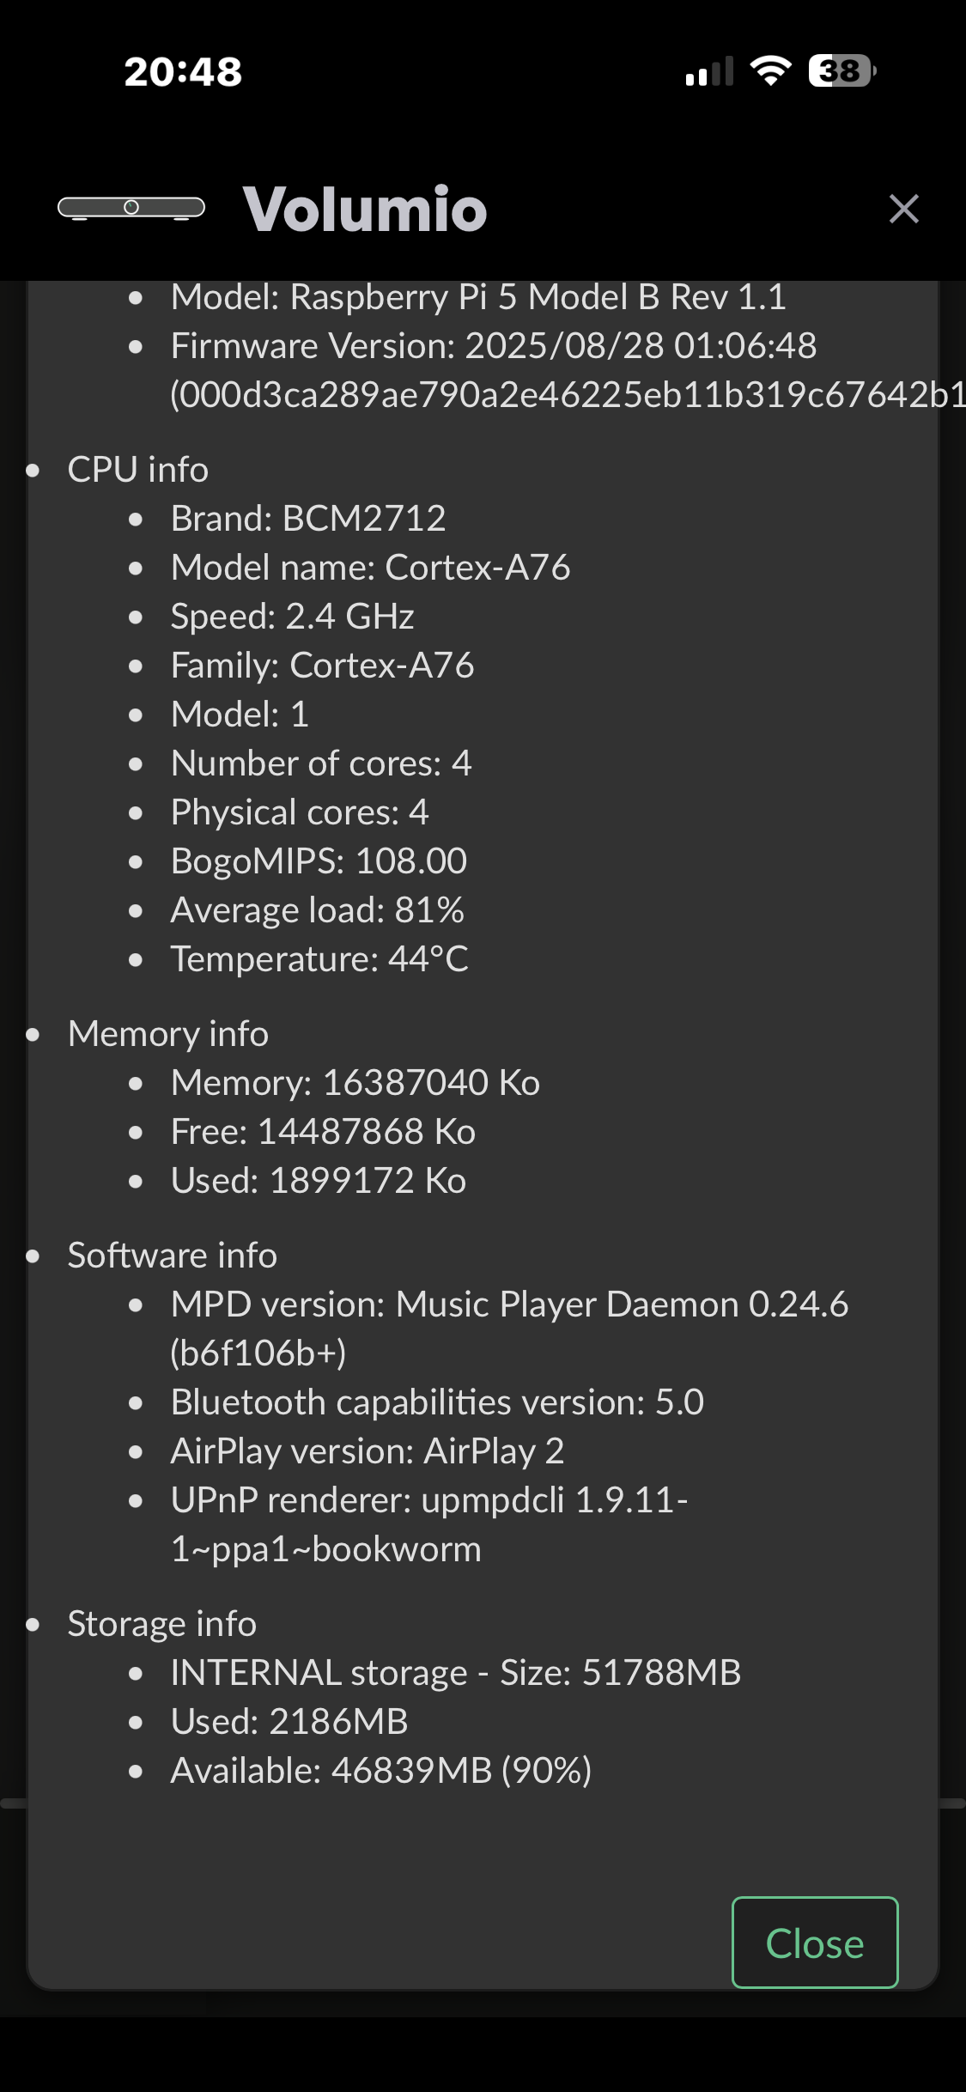This screenshot has width=966, height=2092.
Task: Tap the MPD version line
Action: point(509,1304)
